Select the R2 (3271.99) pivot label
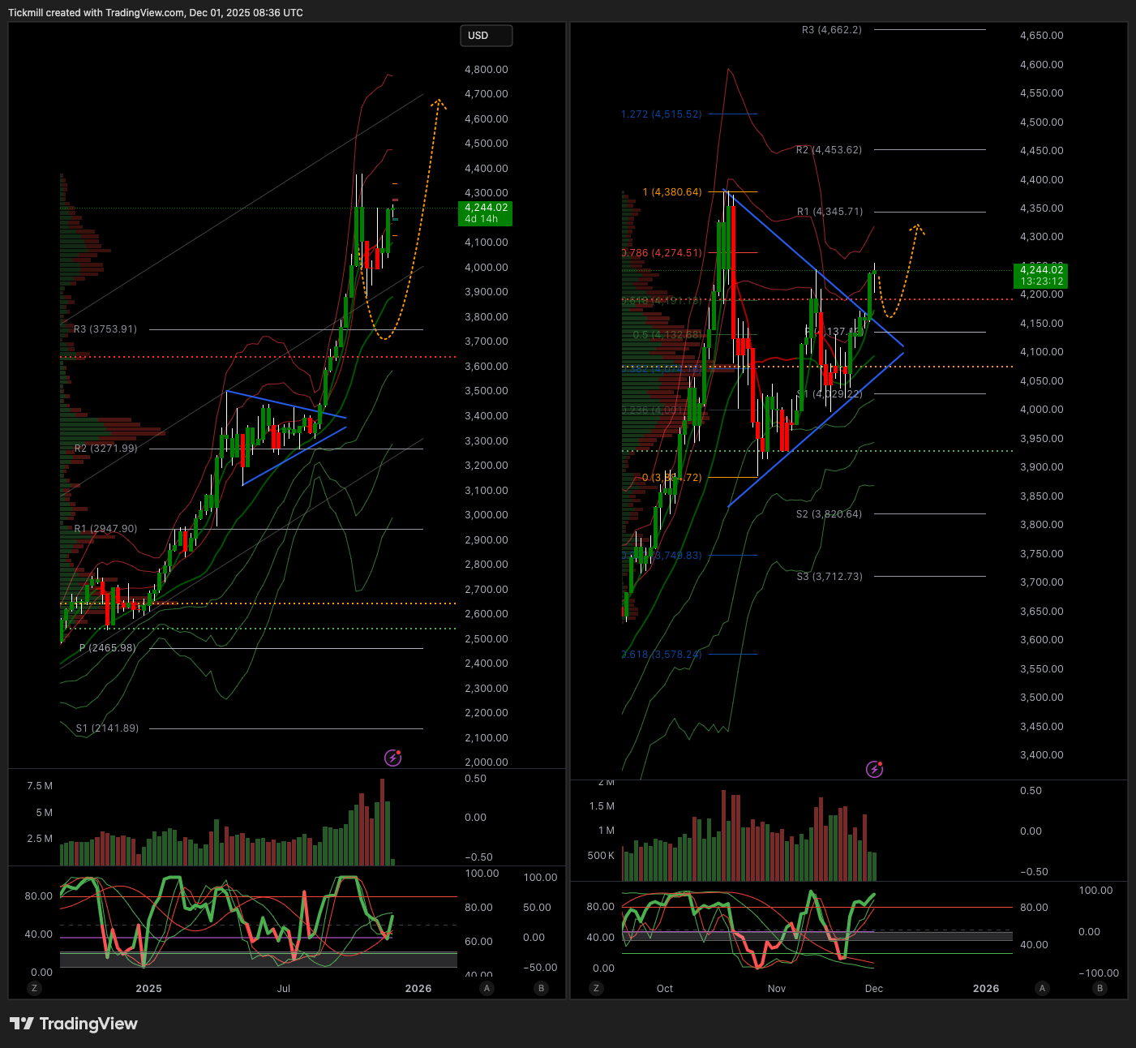 pos(106,449)
